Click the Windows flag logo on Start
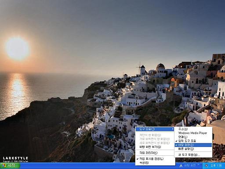The image size is (225, 169). pyautogui.click(x=4, y=166)
